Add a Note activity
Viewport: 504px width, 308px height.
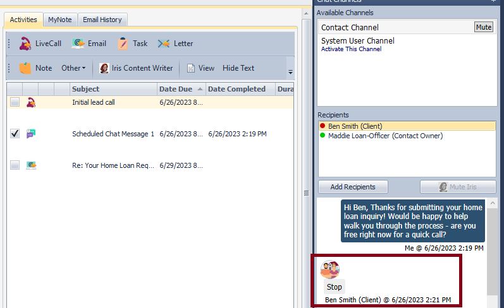tap(35, 68)
